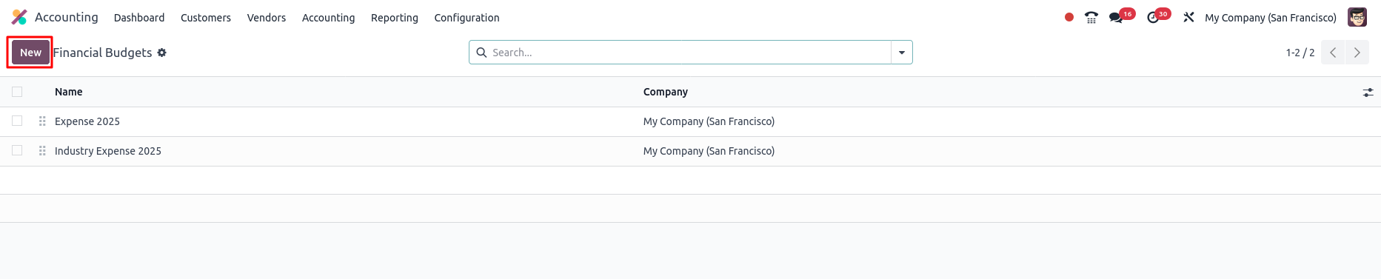1381x279 pixels.
Task: Toggle the select-all header checkbox
Action: click(17, 92)
